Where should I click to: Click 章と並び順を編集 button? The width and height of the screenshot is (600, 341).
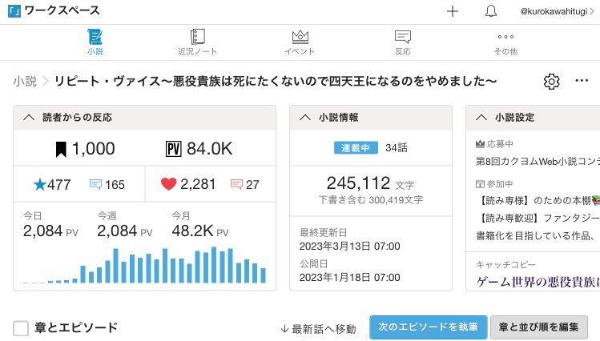point(538,327)
